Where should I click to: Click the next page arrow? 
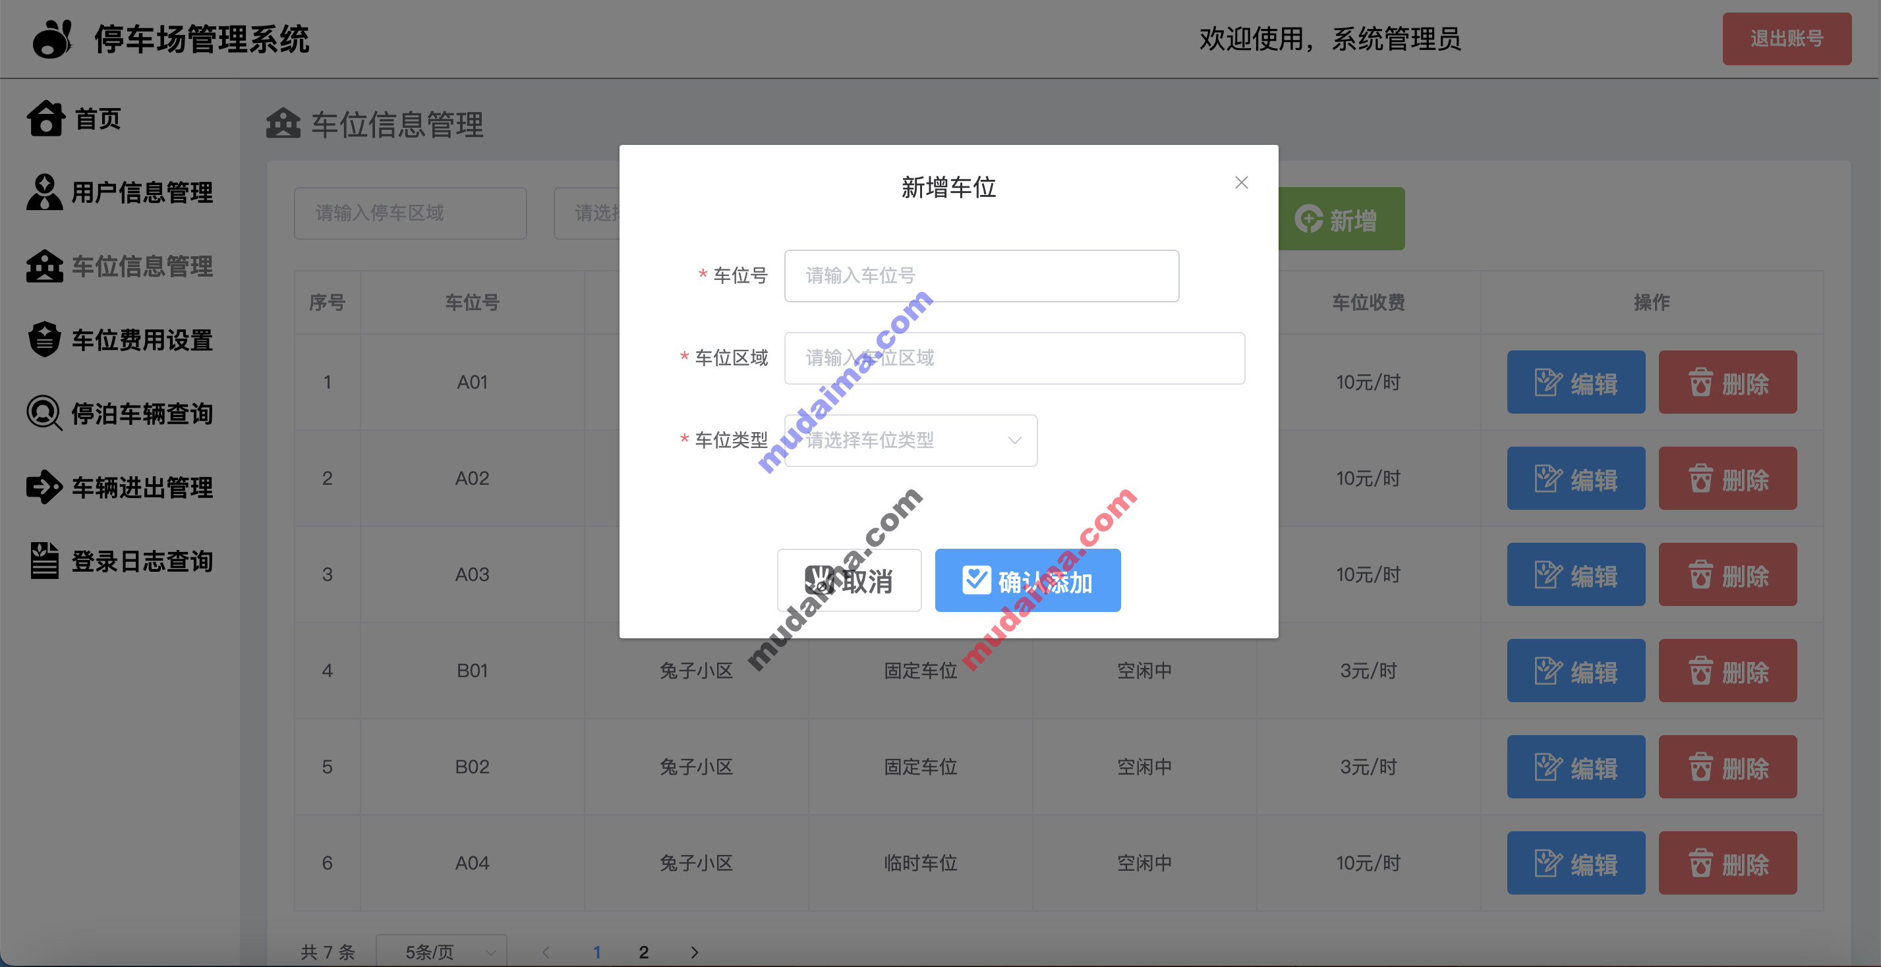695,952
